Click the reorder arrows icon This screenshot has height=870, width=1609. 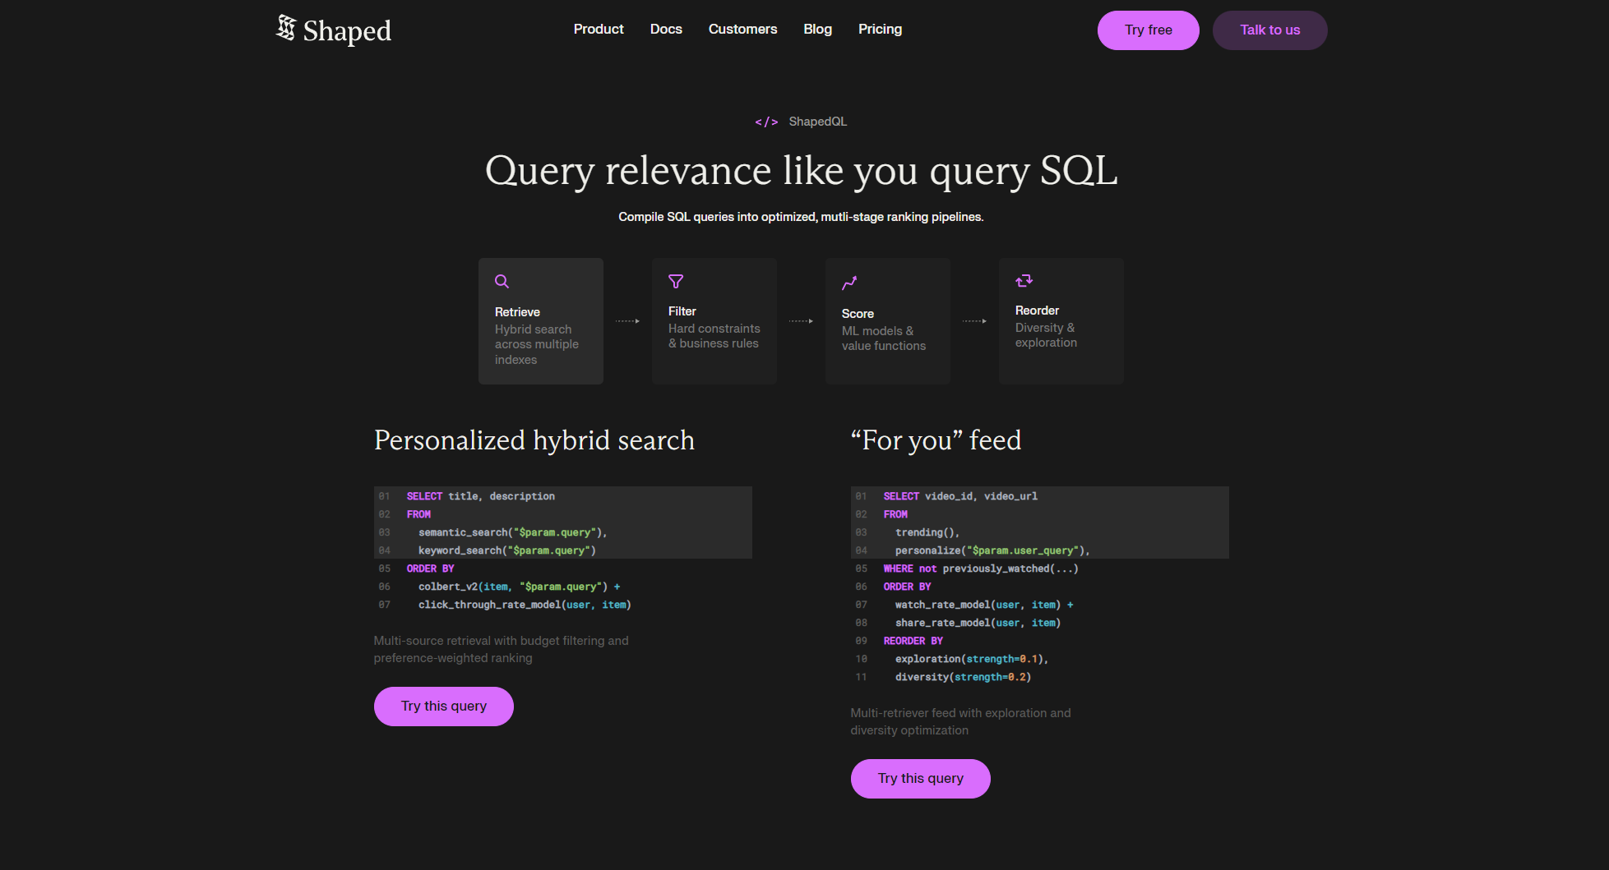pyautogui.click(x=1024, y=281)
